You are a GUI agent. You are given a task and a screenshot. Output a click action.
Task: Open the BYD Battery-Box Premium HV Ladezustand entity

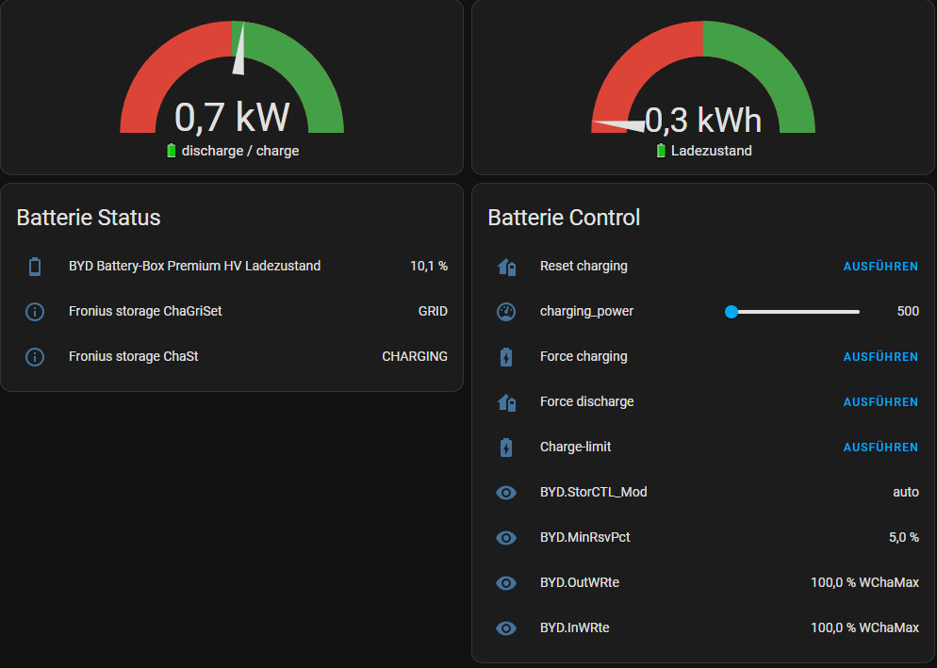pos(195,267)
